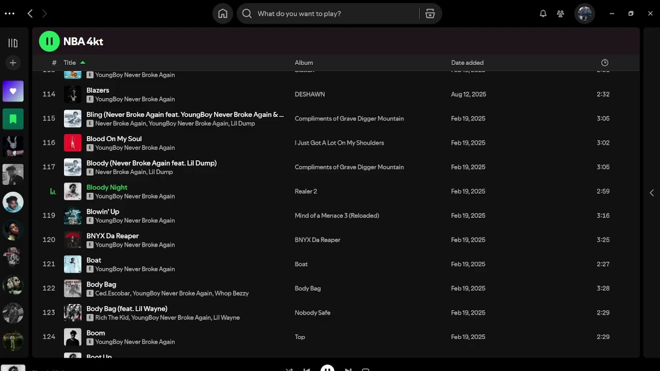Click the Blood On My Soul red cover art
The height and width of the screenshot is (371, 660).
[73, 143]
